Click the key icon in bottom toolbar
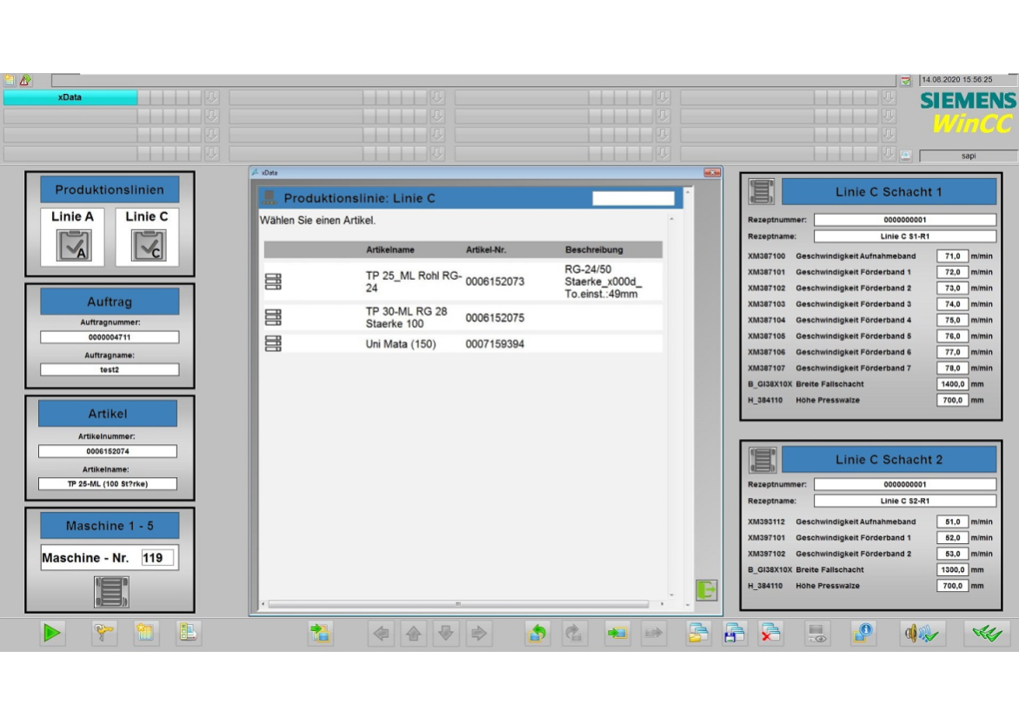This screenshot has height=724, width=1019. point(103,634)
